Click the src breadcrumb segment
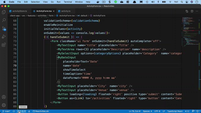Screen dimensions: 201x113 (x=24, y=16)
